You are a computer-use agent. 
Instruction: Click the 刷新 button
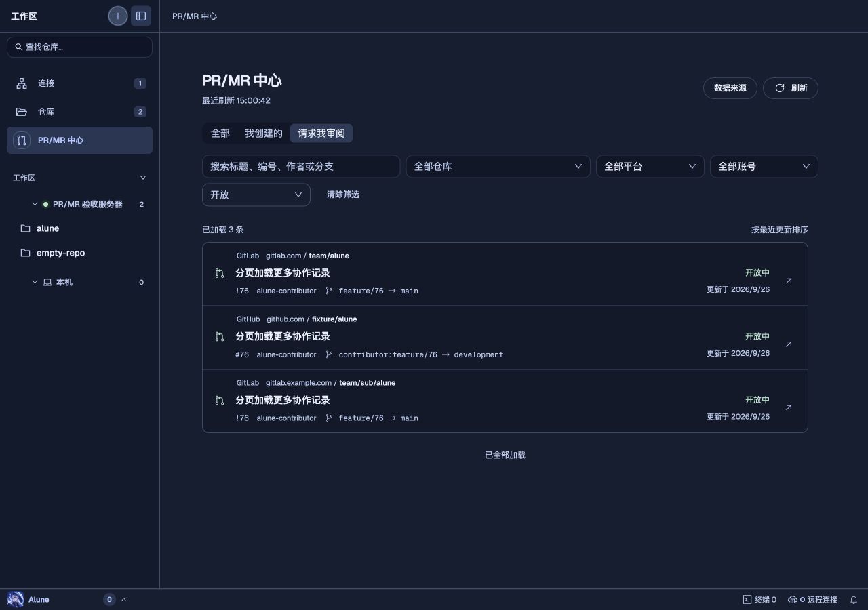(791, 88)
